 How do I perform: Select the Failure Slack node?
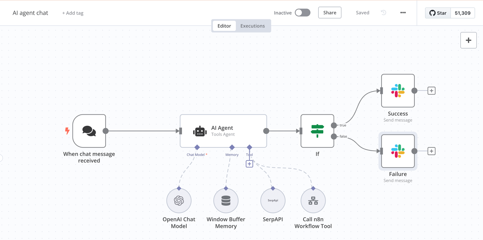tap(398, 151)
